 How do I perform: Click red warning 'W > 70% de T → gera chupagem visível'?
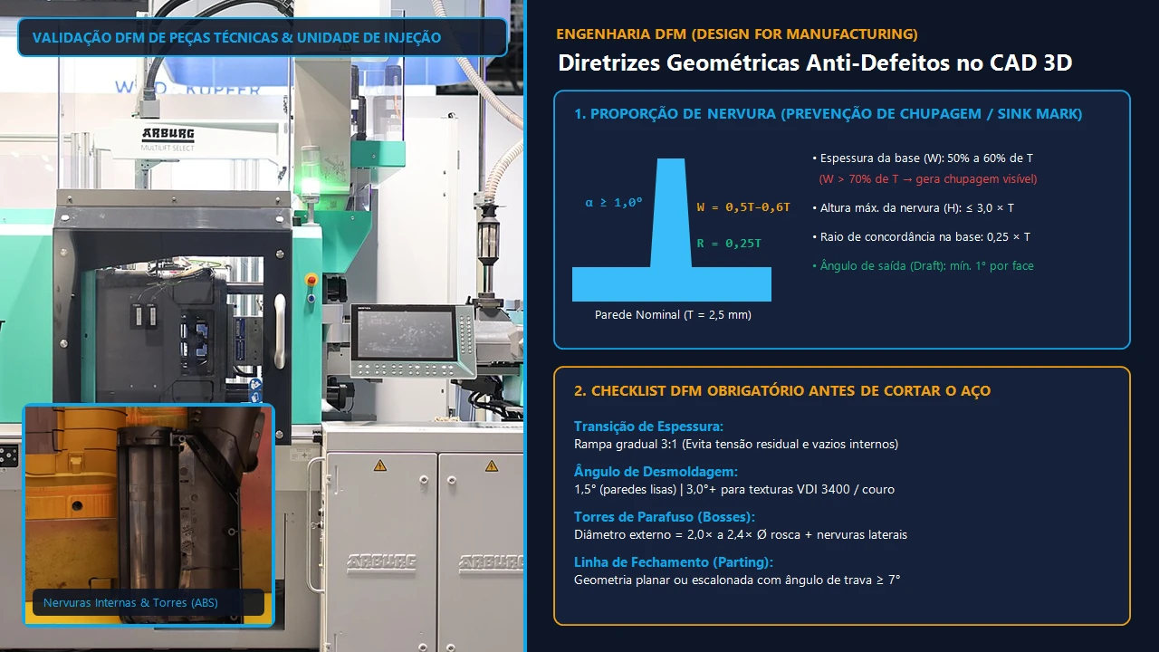point(928,179)
